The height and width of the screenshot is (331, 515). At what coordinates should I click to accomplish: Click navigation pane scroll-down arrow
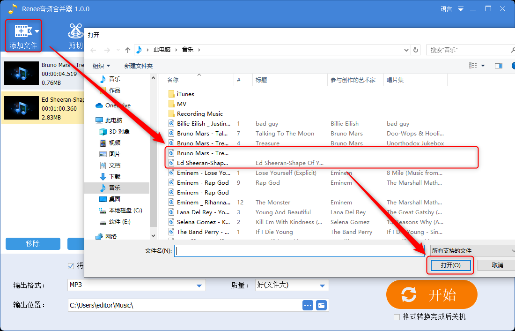(x=153, y=235)
